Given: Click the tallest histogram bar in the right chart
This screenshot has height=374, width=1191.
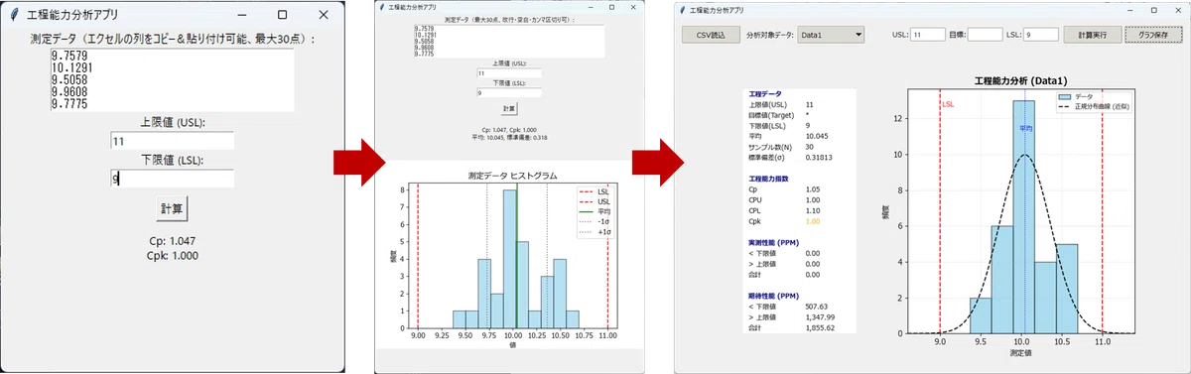Looking at the screenshot, I should [x=1024, y=216].
